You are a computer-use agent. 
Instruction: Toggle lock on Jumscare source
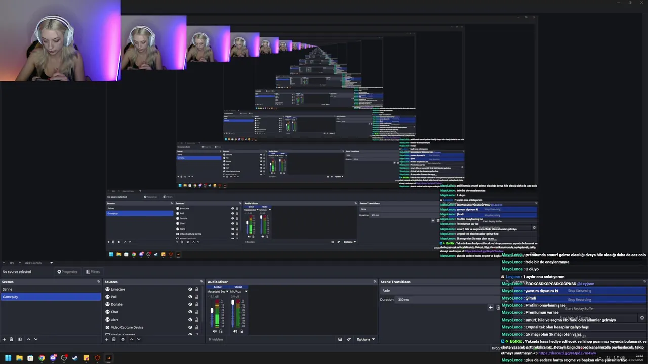(197, 289)
